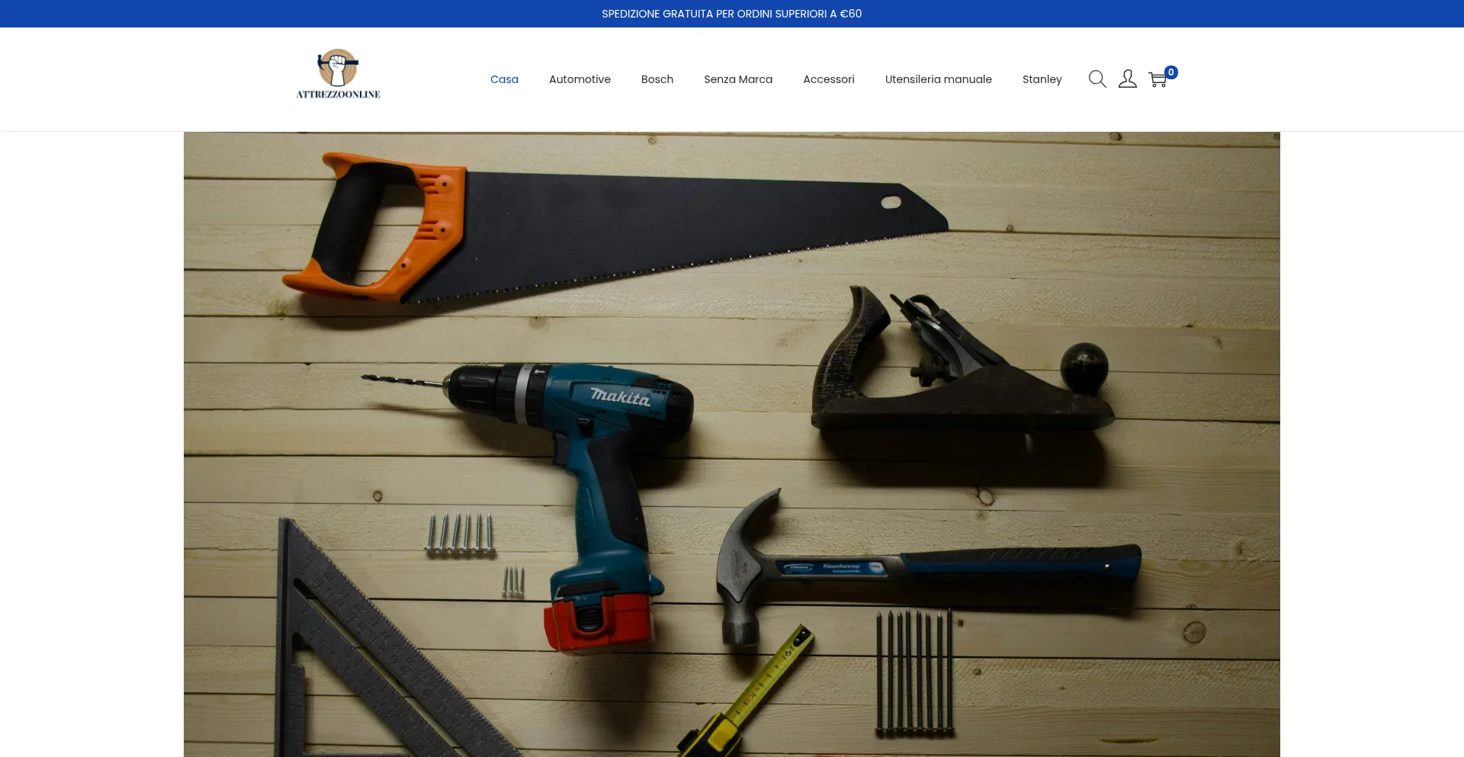1464x757 pixels.
Task: Open the Automotive category
Action: [x=579, y=79]
